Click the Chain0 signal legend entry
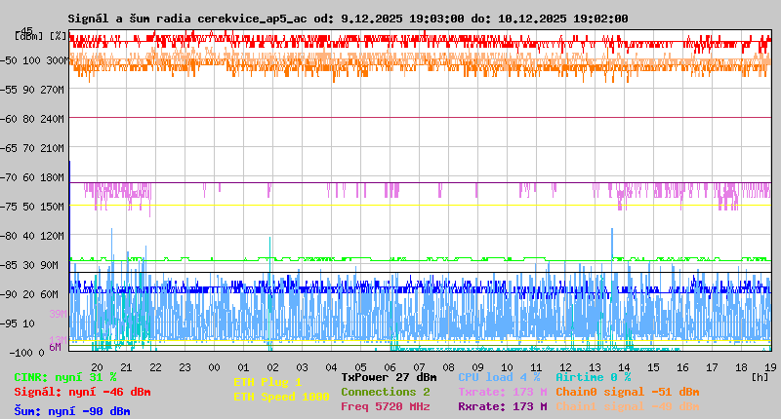 coord(627,392)
